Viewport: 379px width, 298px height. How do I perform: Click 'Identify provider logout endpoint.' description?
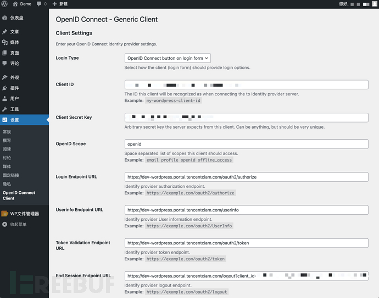pyautogui.click(x=158, y=285)
